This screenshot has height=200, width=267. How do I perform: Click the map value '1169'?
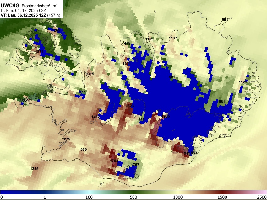[149, 39]
